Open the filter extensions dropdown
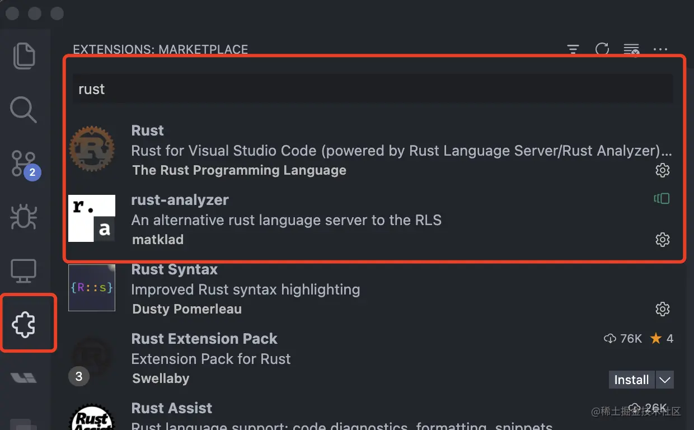The height and width of the screenshot is (430, 694). pyautogui.click(x=573, y=49)
